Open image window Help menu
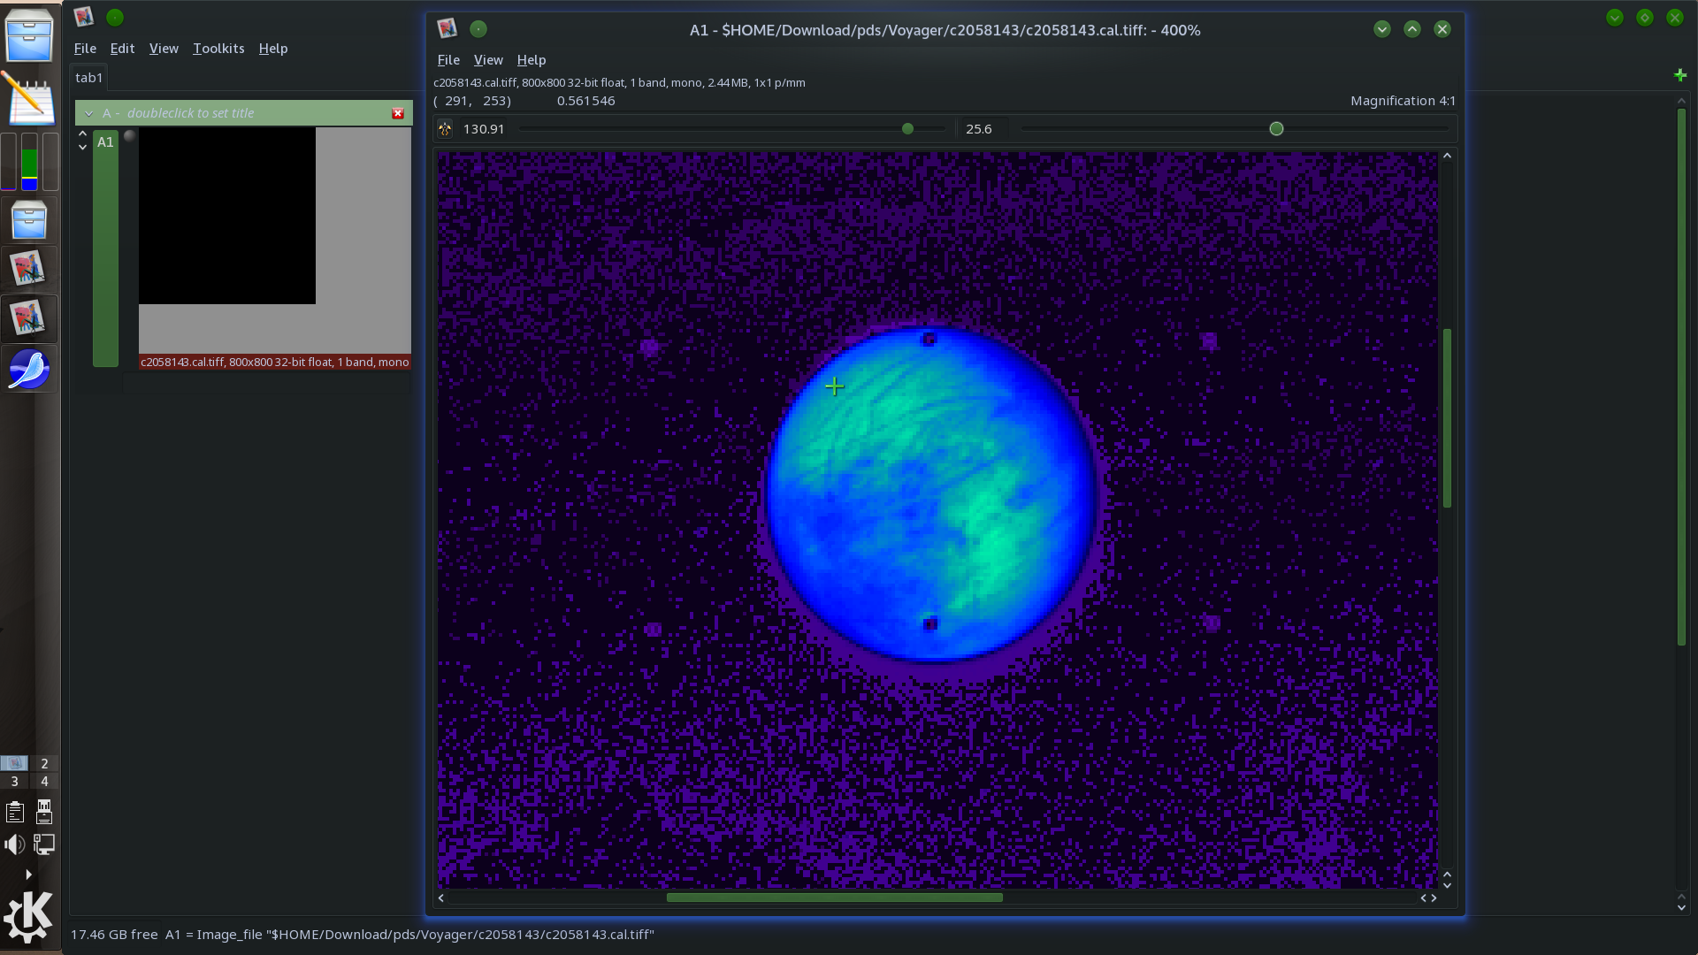 tap(532, 60)
